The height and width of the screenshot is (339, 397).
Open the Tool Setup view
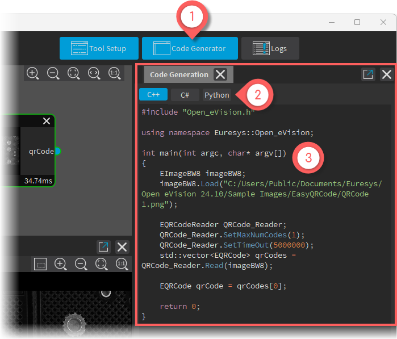coord(99,48)
